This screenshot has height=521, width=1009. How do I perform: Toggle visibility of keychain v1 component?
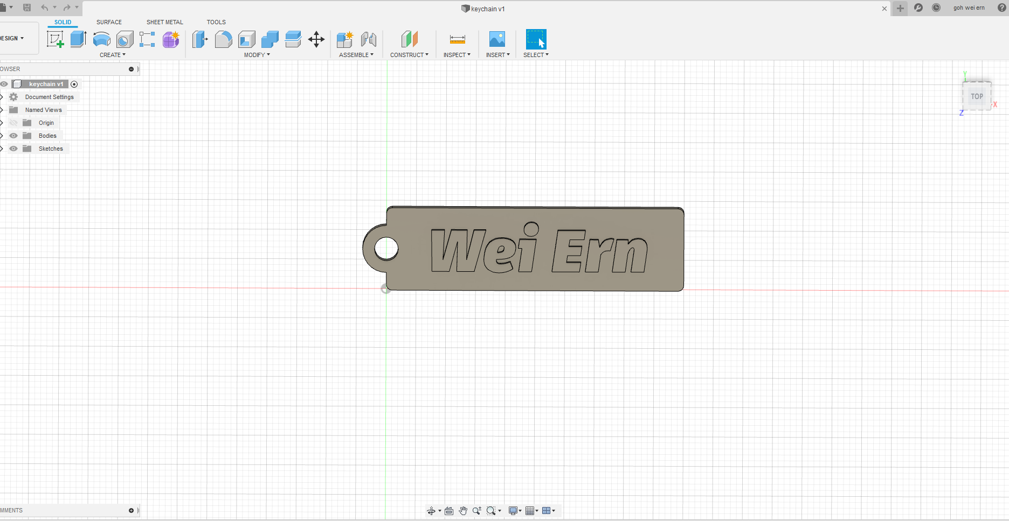tap(4, 84)
